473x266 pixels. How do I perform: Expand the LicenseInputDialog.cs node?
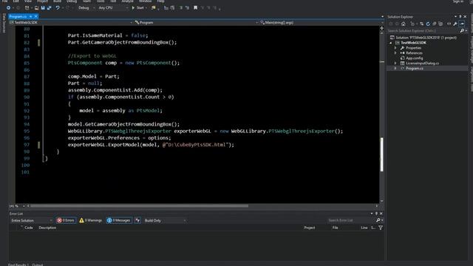[x=395, y=64]
